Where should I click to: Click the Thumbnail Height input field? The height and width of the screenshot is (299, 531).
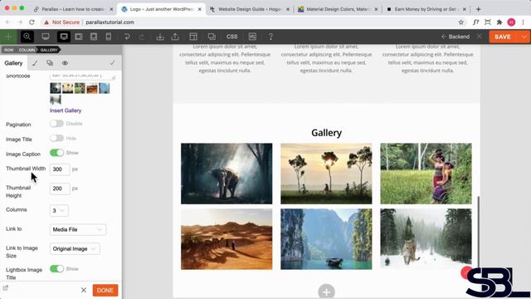(x=60, y=189)
